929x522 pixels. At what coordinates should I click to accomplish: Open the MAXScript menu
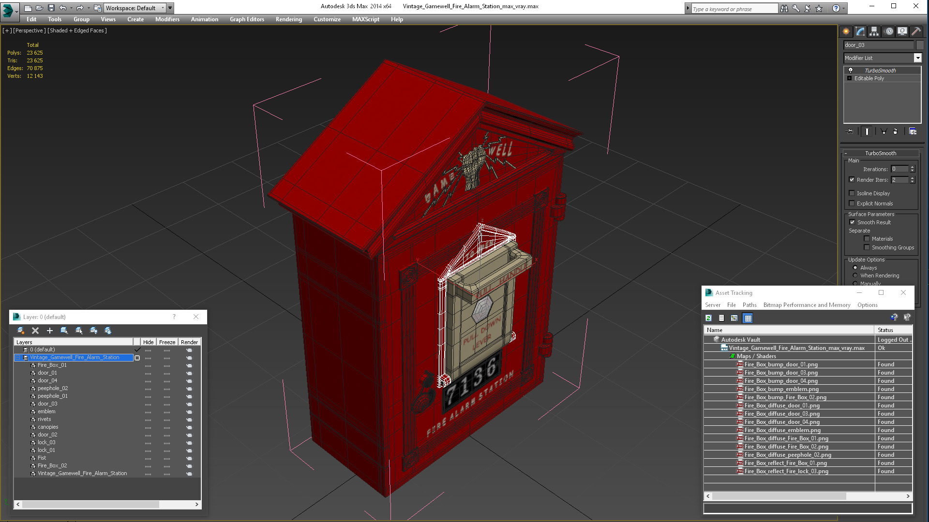point(366,19)
